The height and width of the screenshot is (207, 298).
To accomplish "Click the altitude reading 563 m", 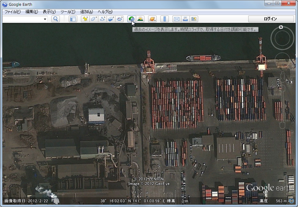I will pyautogui.click(x=281, y=201).
